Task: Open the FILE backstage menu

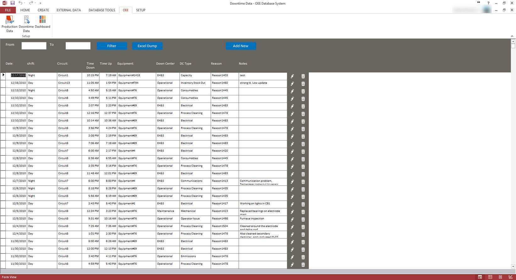Action: pyautogui.click(x=8, y=10)
